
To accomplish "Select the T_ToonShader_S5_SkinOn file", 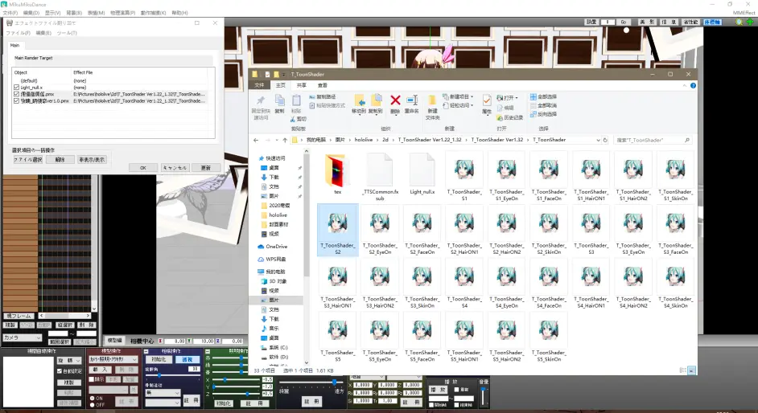I will [549, 337].
